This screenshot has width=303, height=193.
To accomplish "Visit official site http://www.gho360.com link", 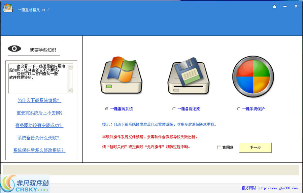I will [x=278, y=188].
